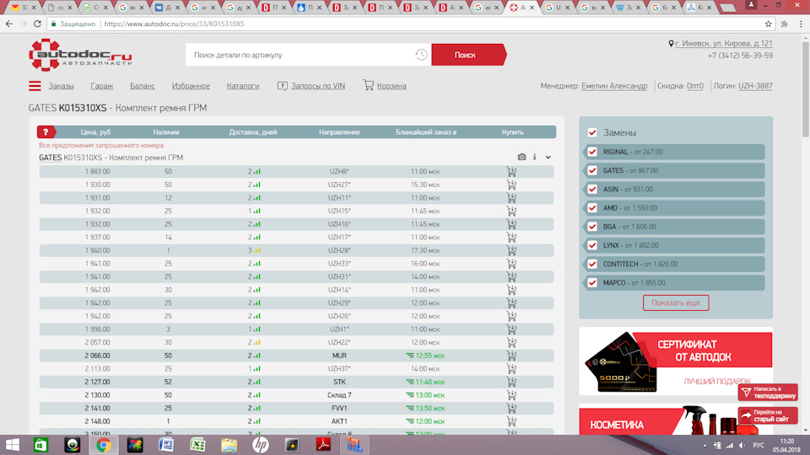The width and height of the screenshot is (810, 455).
Task: Add the 1 931.00 UZH11 offer to cart
Action: (511, 197)
